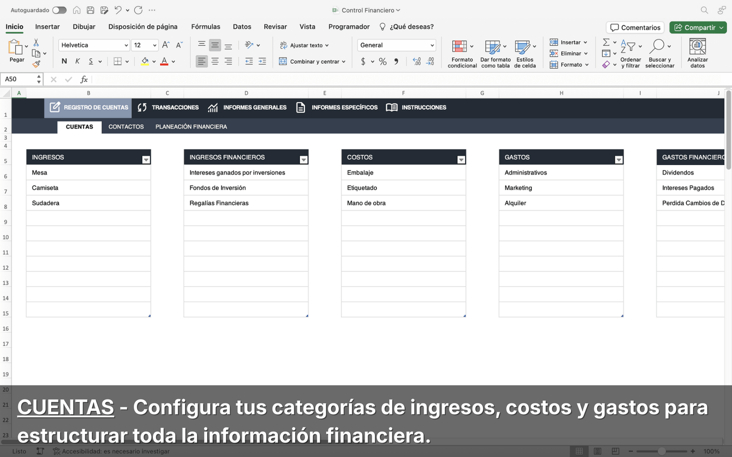Enable Ajustar texto wrap setting
Screen dimensions: 732x457
click(x=304, y=45)
